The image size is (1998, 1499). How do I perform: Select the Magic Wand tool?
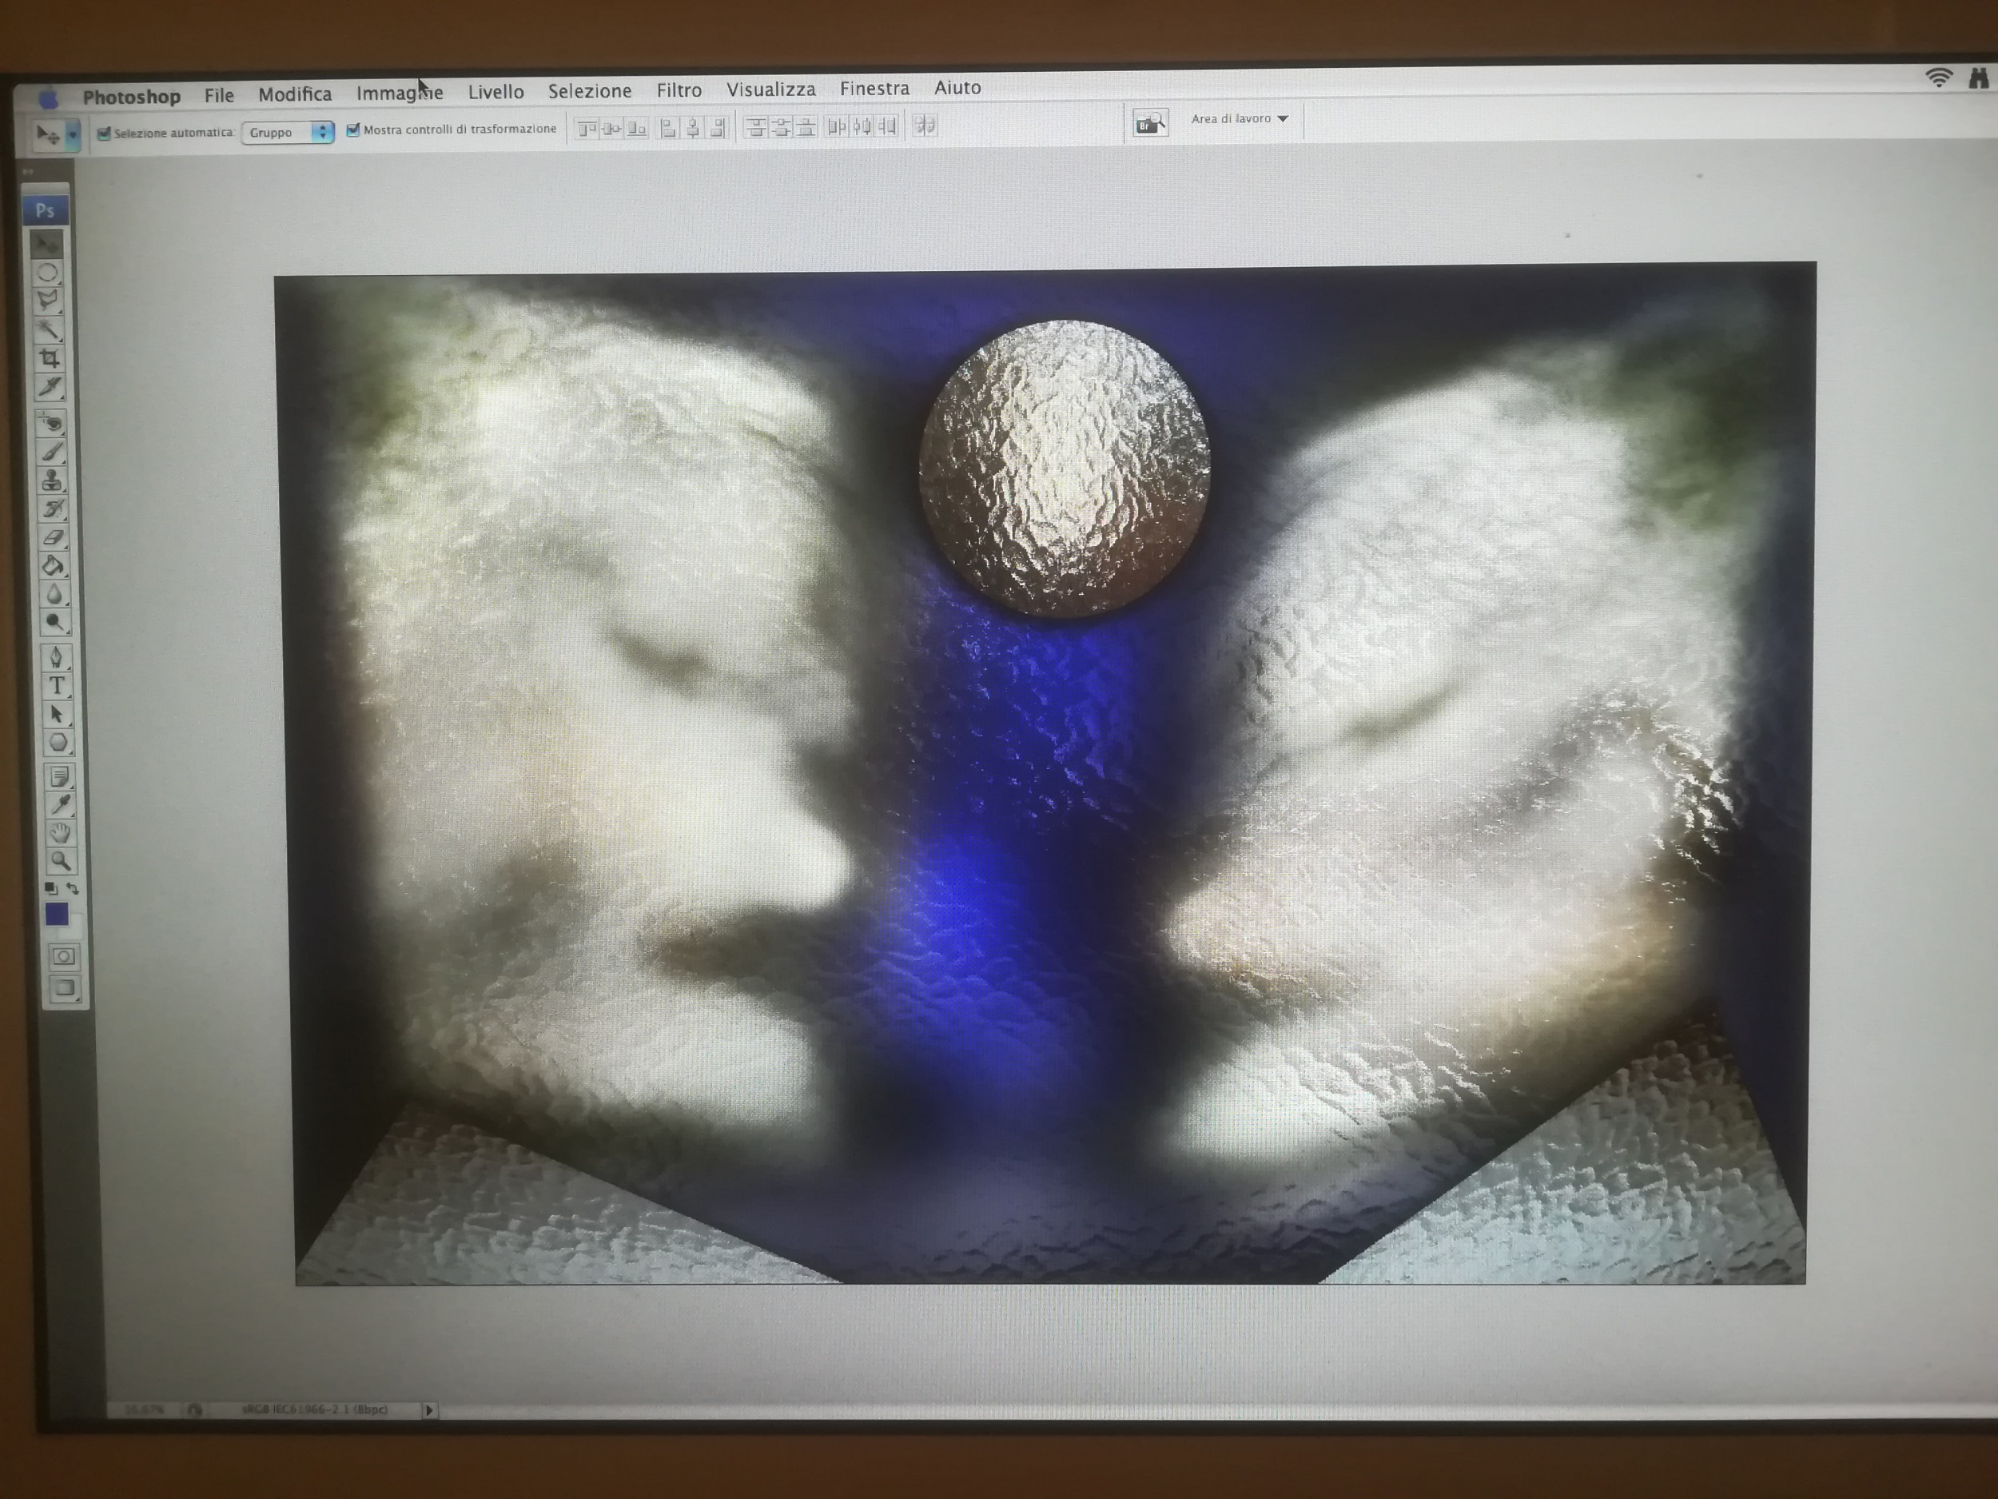49,330
